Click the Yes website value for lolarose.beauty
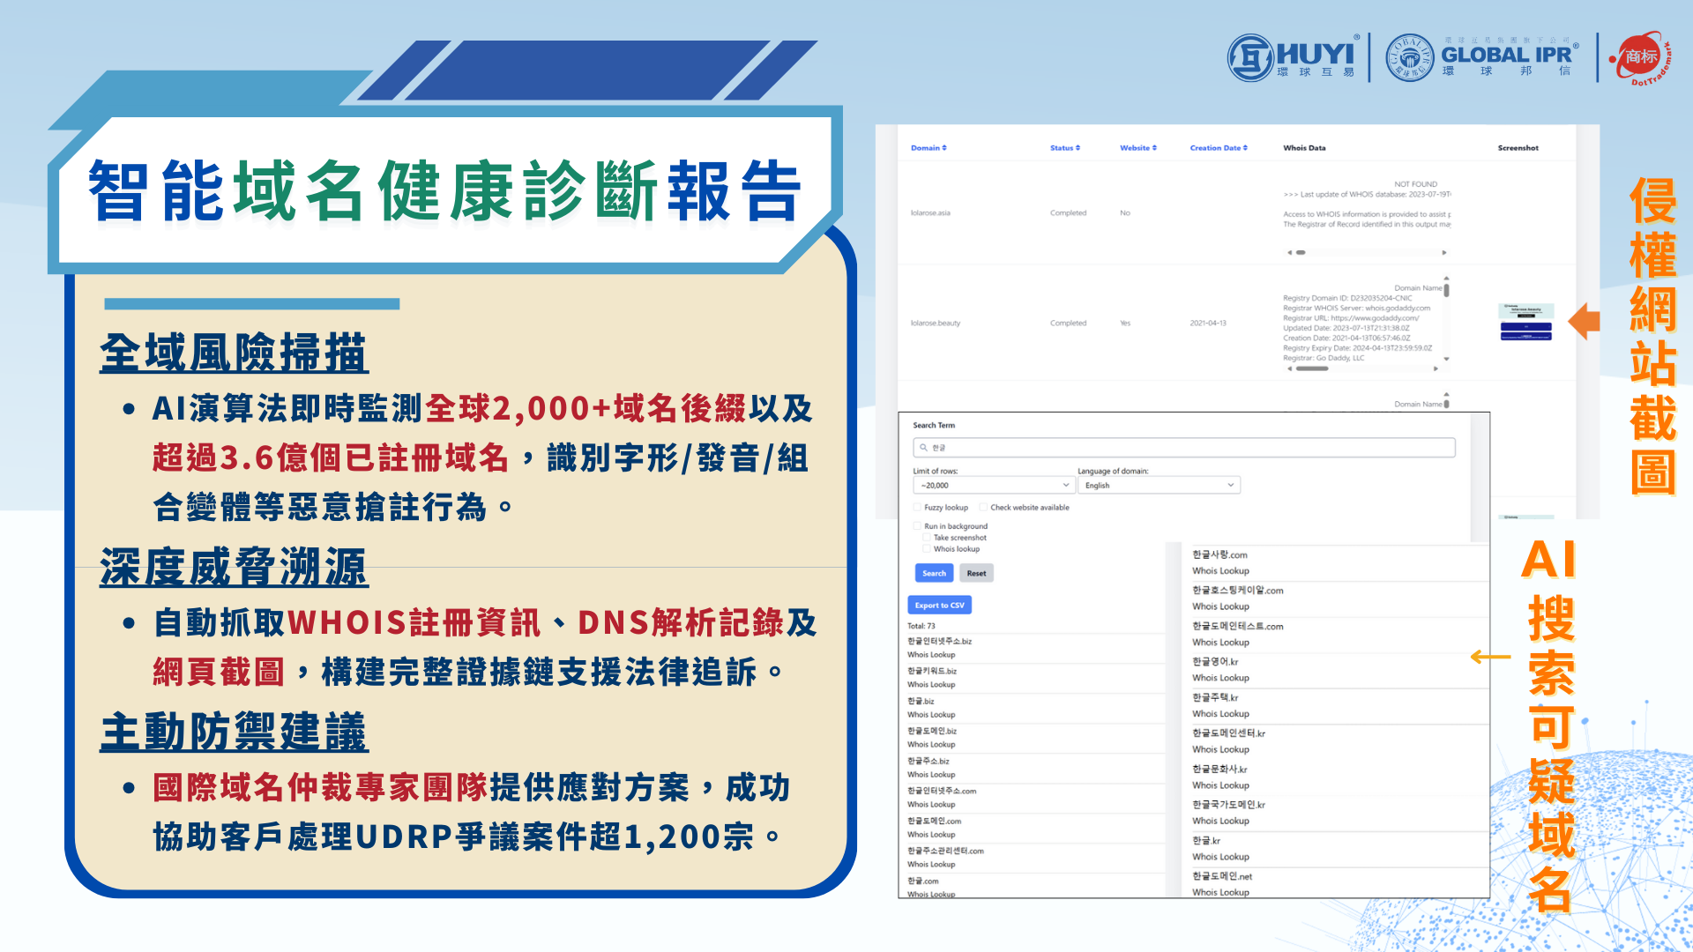Image resolution: width=1693 pixels, height=952 pixels. pyautogui.click(x=1125, y=324)
